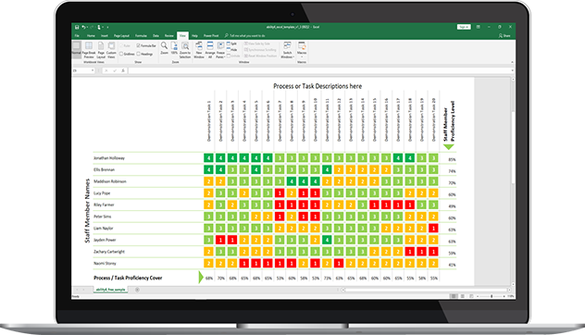Open the File tab
The width and height of the screenshot is (585, 335).
coord(77,36)
